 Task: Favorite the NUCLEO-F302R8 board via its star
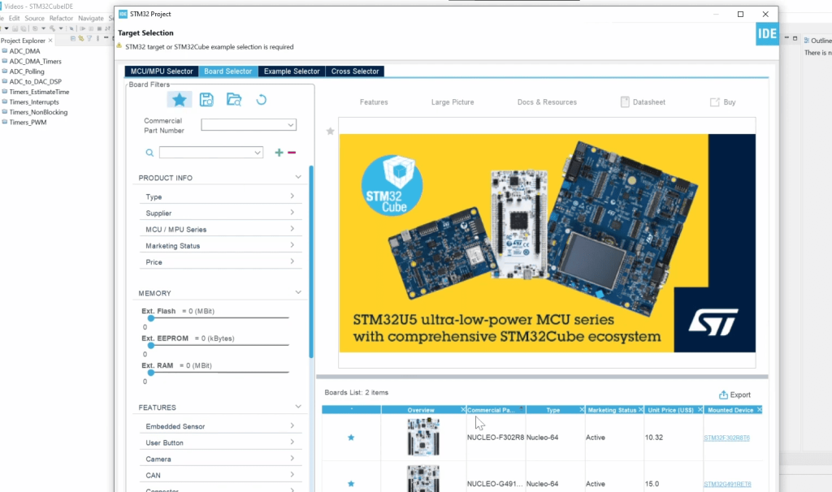coord(351,437)
